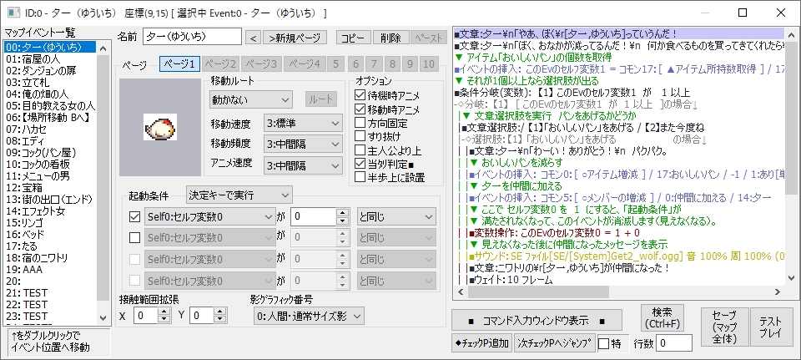Toggle 移動時アニメ checkbox
This screenshot has width=801, height=360.
point(360,109)
